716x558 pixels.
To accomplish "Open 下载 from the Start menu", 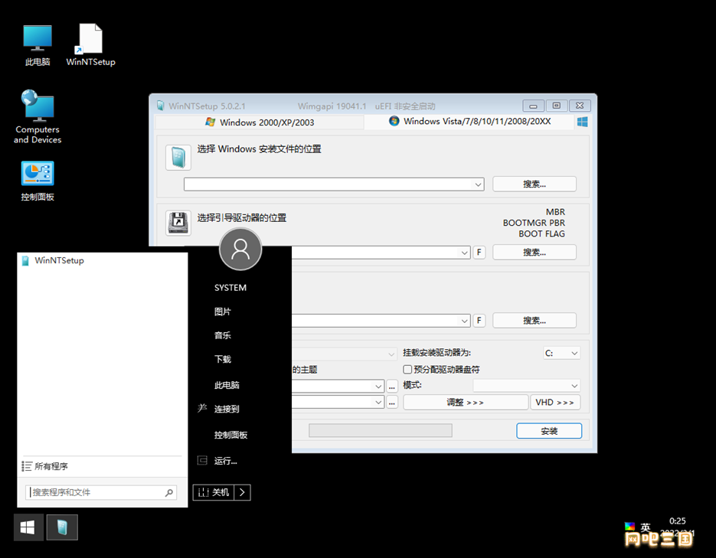I will [x=223, y=359].
